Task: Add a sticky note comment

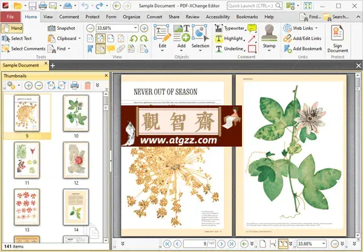Action: [252, 28]
